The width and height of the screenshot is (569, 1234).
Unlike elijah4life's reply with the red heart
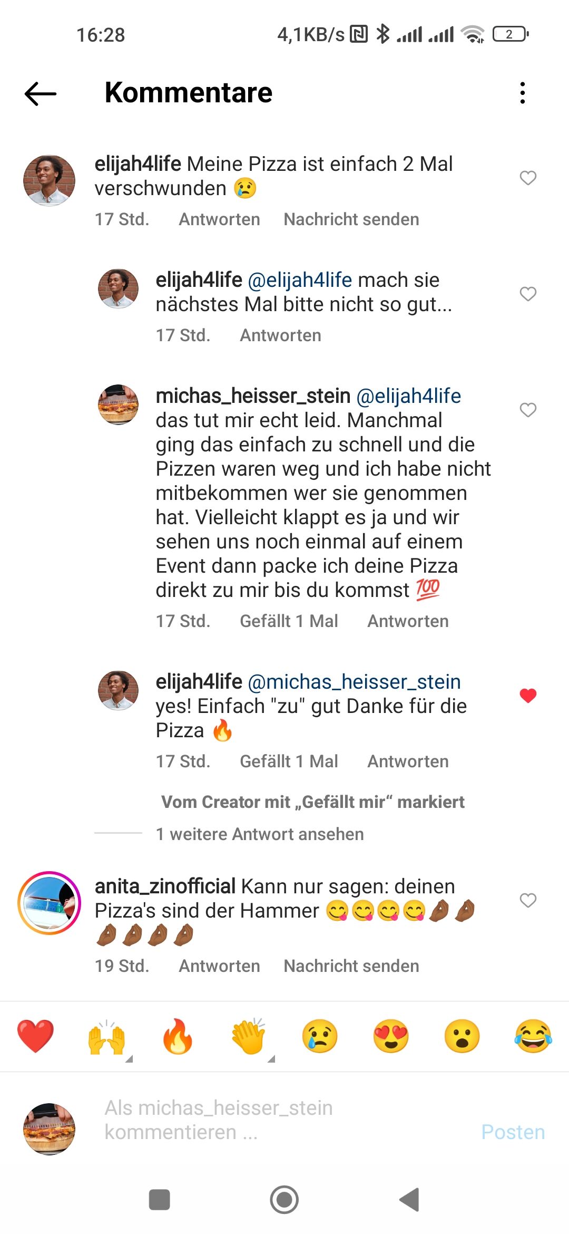click(528, 695)
